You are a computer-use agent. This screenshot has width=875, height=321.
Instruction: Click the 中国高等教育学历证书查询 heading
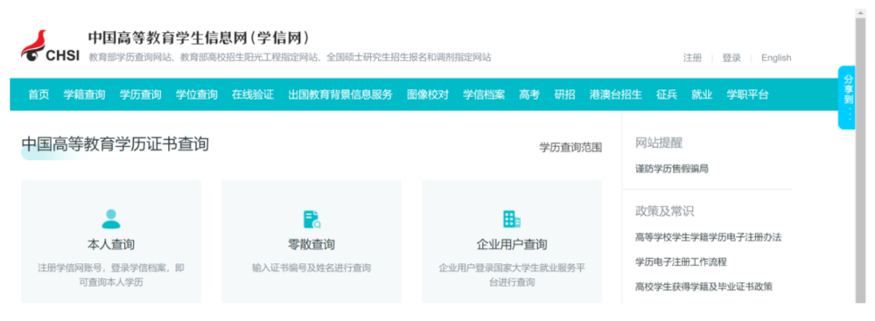(x=115, y=144)
